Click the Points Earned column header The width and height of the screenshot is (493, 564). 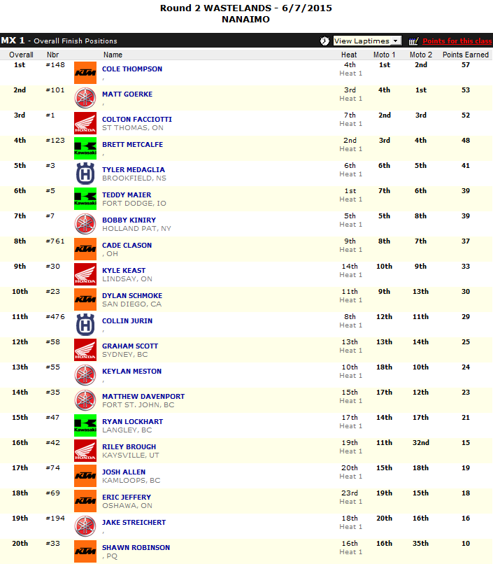pyautogui.click(x=466, y=55)
